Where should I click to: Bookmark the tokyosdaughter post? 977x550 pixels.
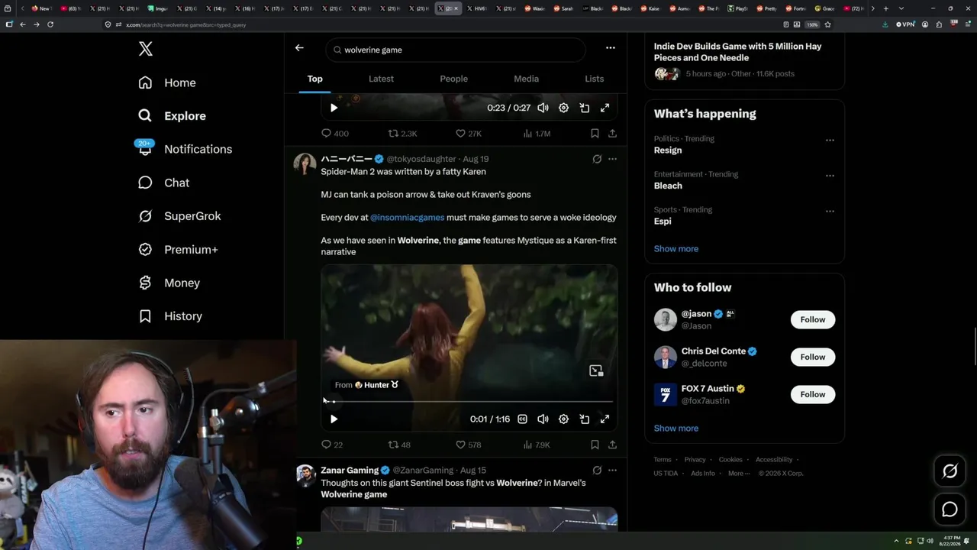(595, 445)
